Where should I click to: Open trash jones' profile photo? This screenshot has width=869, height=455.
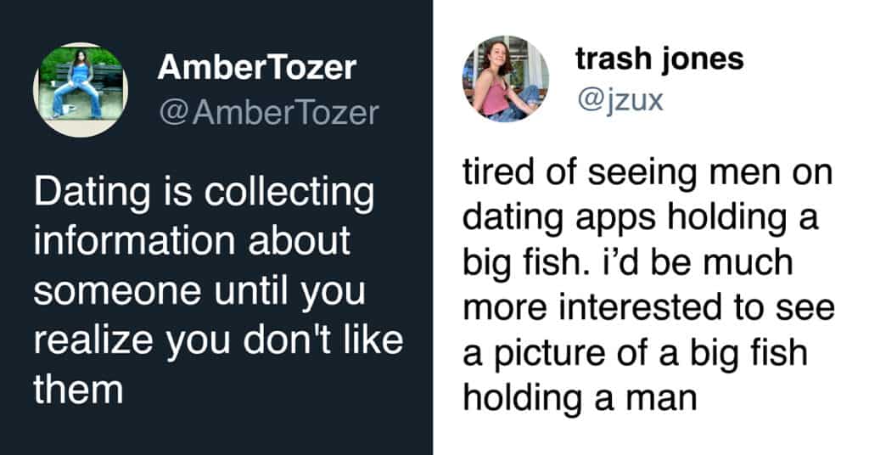tap(505, 79)
